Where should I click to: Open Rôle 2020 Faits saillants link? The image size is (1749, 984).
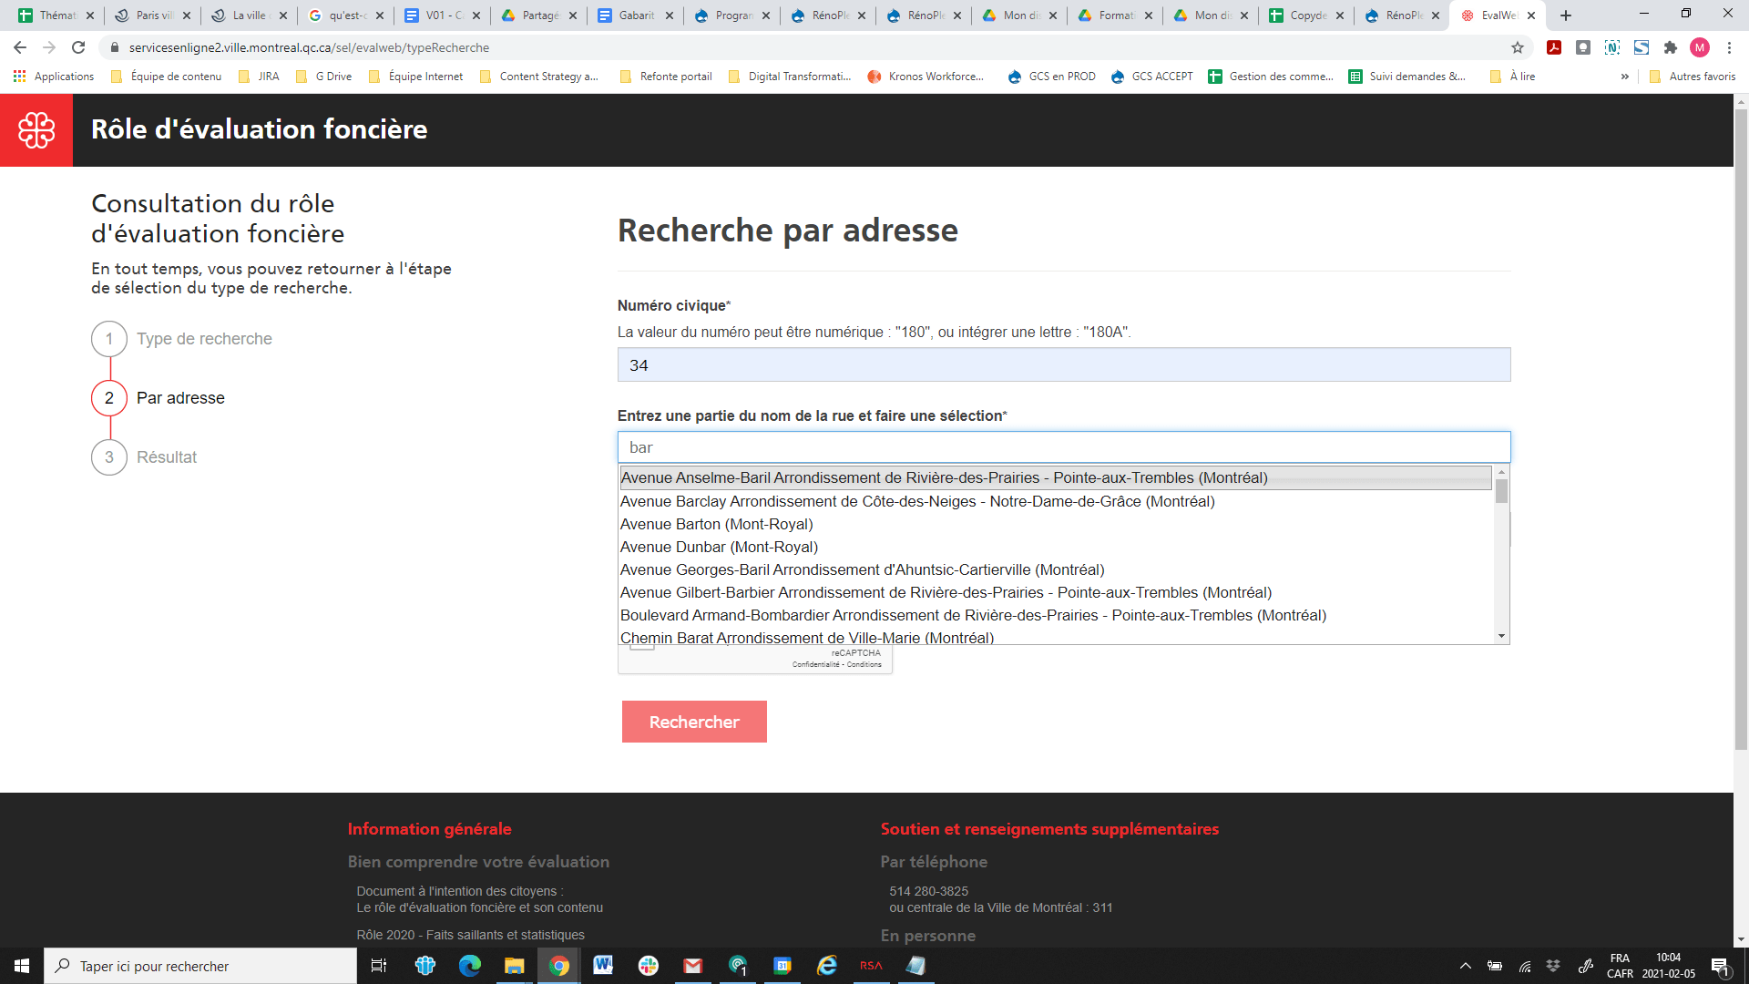(x=470, y=935)
